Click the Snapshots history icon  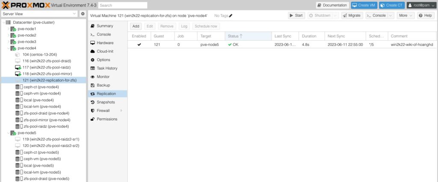pos(92,102)
